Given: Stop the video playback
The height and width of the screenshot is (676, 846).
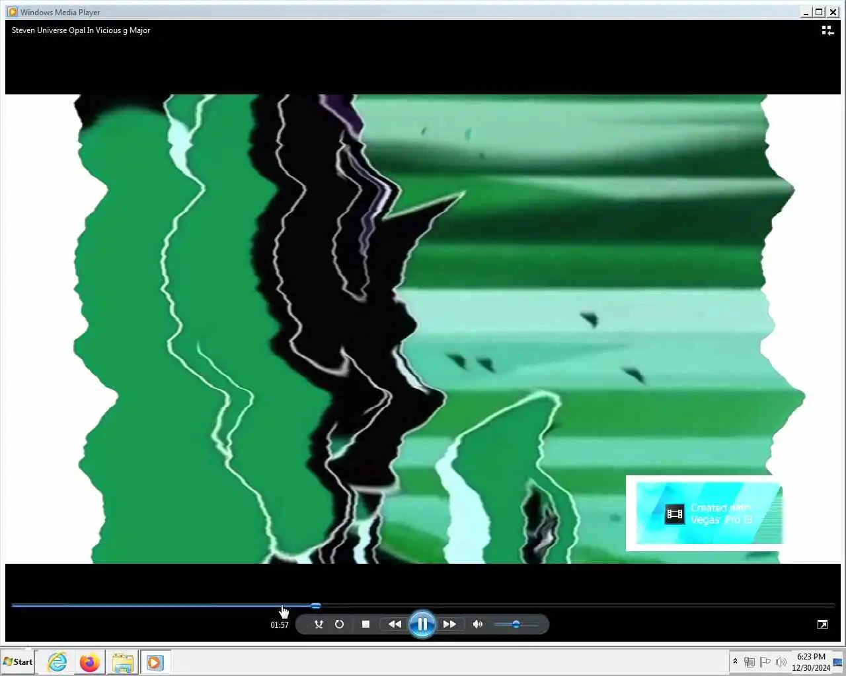Looking at the screenshot, I should click(365, 624).
